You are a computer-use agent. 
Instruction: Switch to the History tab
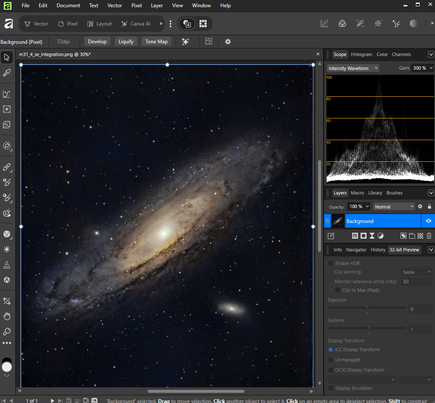[378, 250]
